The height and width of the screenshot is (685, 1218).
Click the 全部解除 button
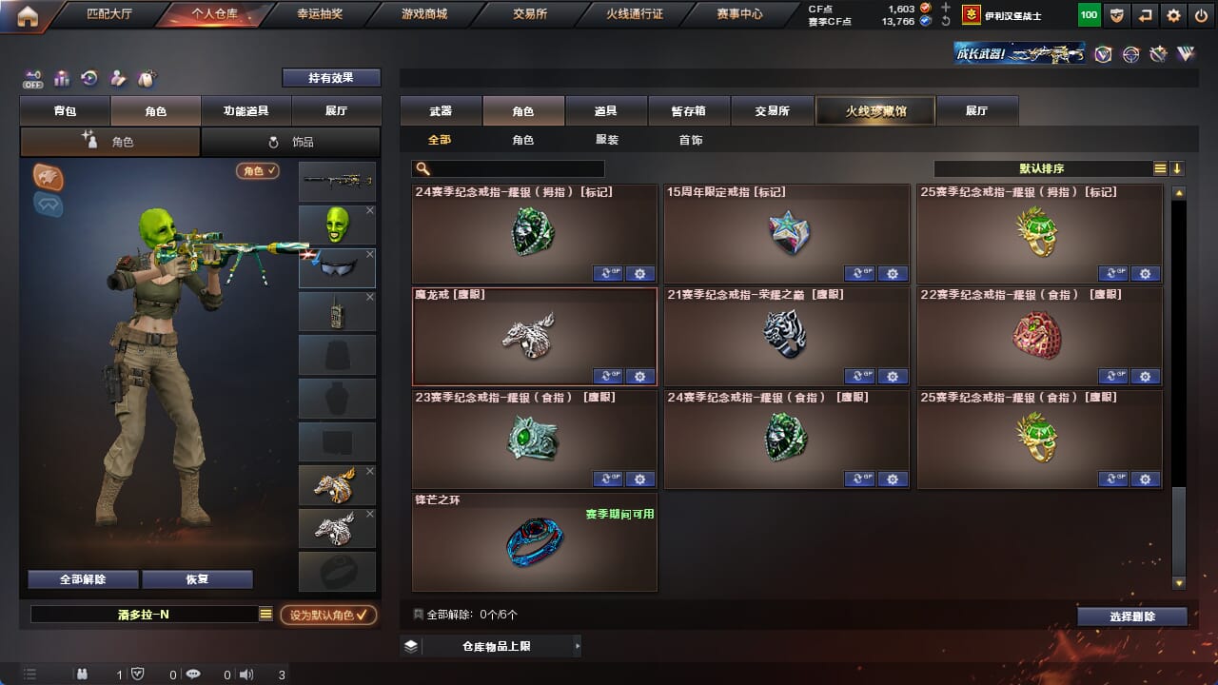click(x=83, y=579)
